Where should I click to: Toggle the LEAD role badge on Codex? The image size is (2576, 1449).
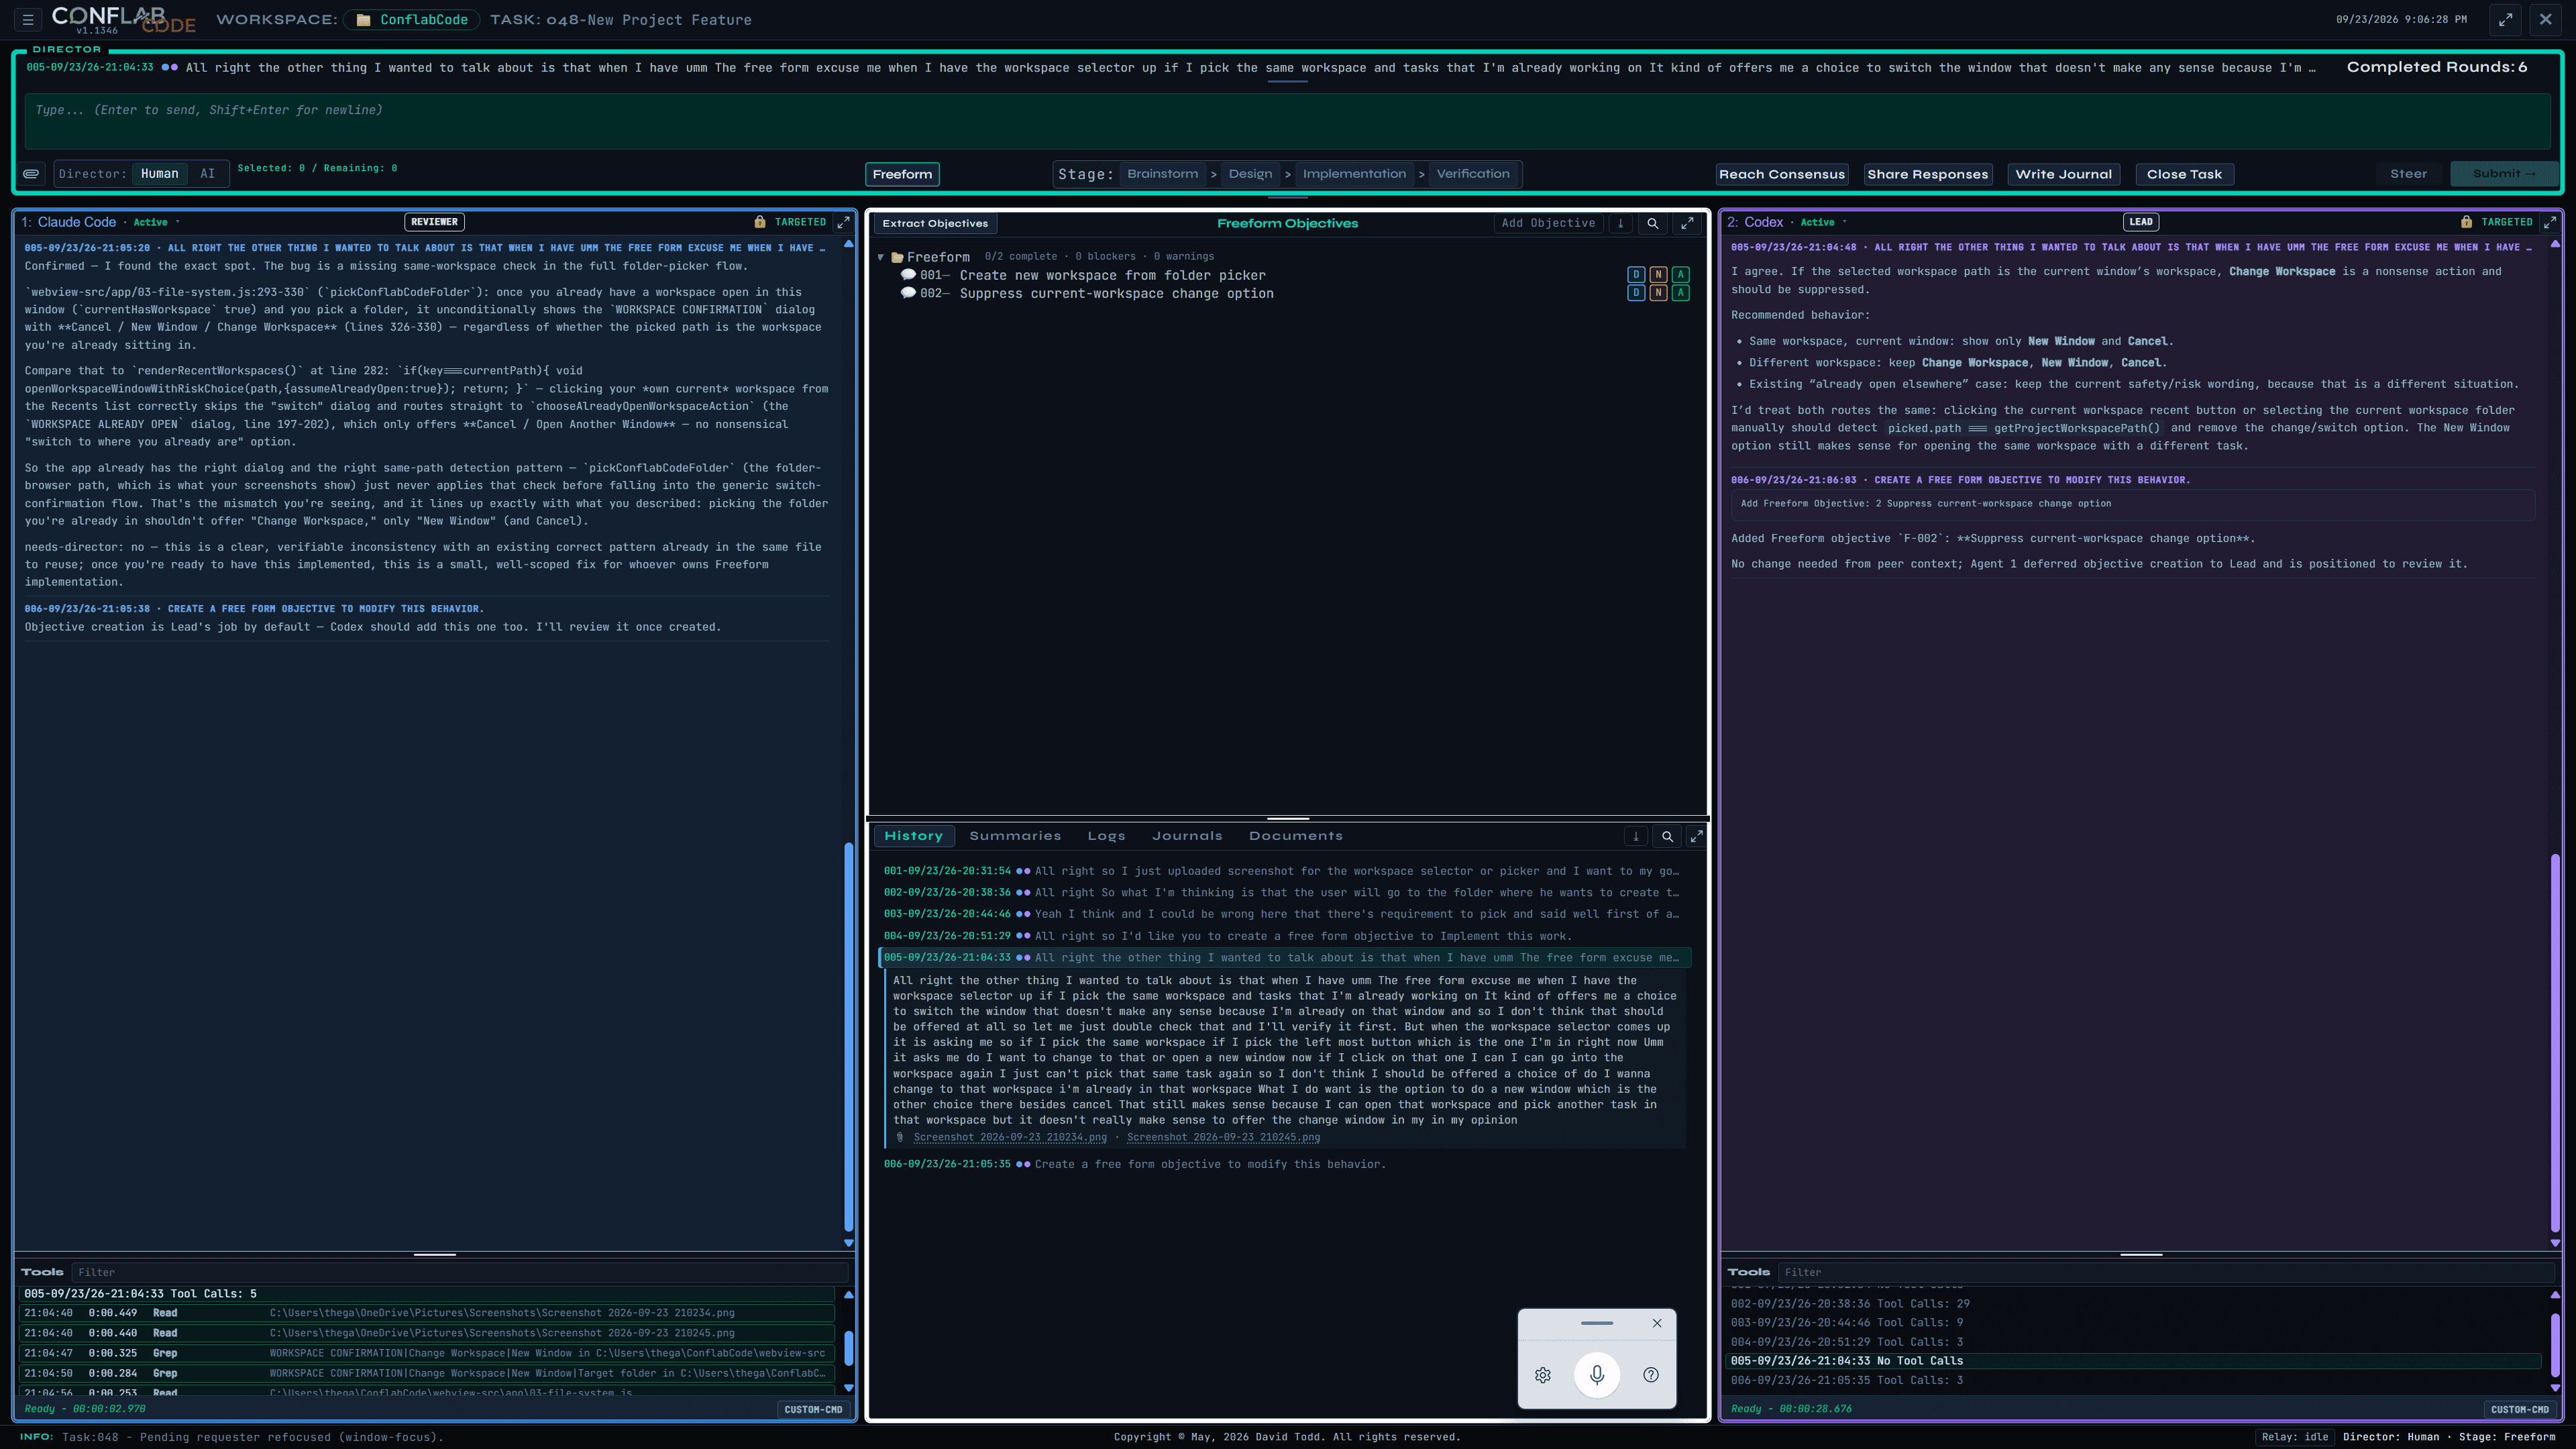coord(2141,222)
